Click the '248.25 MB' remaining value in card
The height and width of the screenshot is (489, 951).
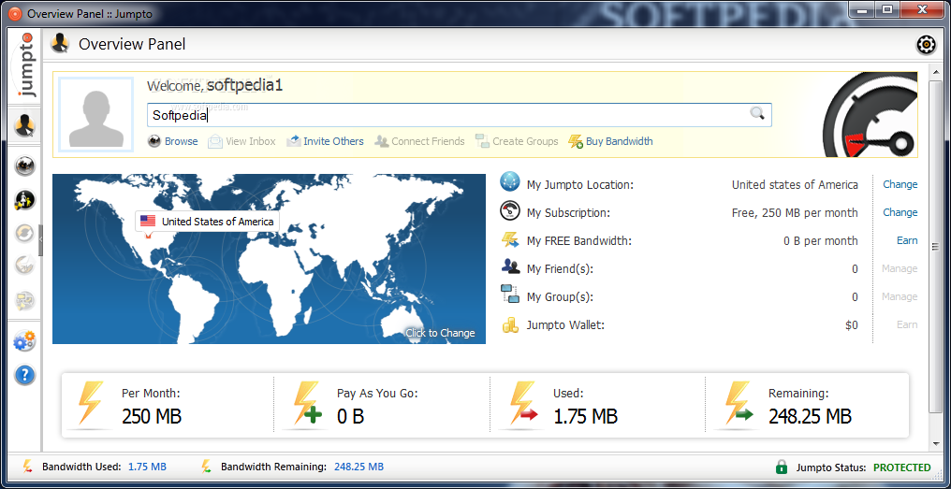(811, 416)
